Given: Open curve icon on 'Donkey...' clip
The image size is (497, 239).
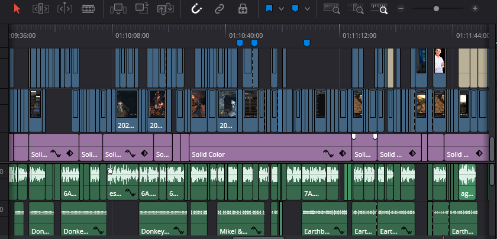Looking at the screenshot, I should coord(179,230).
